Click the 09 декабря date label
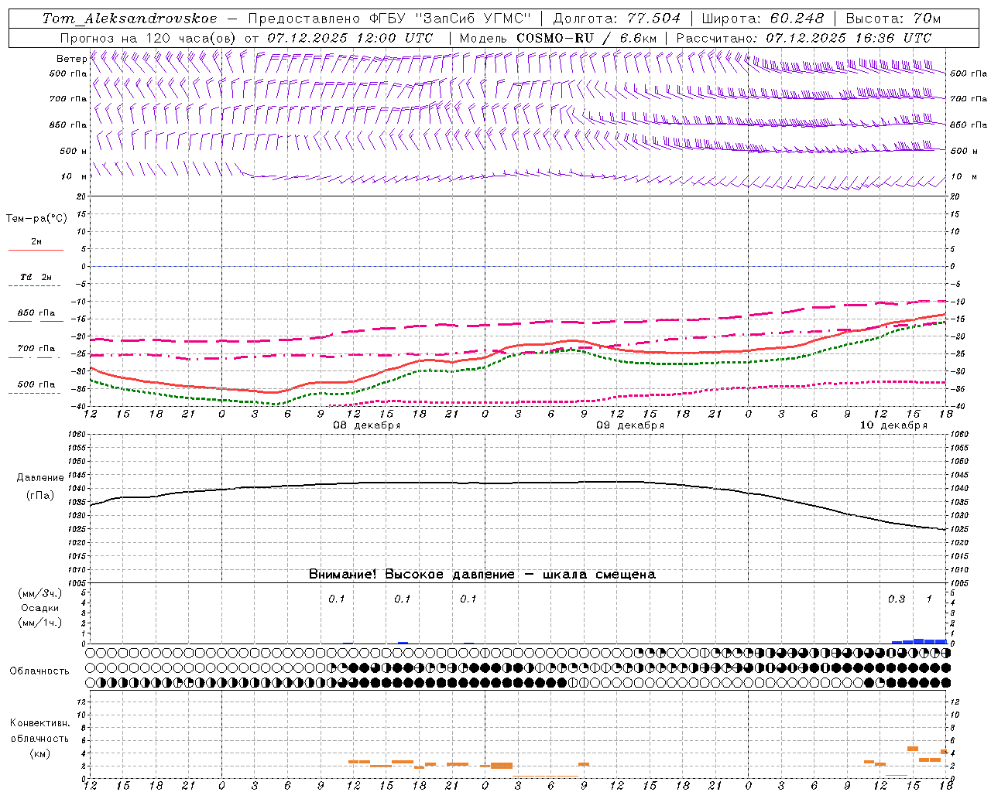 click(630, 425)
